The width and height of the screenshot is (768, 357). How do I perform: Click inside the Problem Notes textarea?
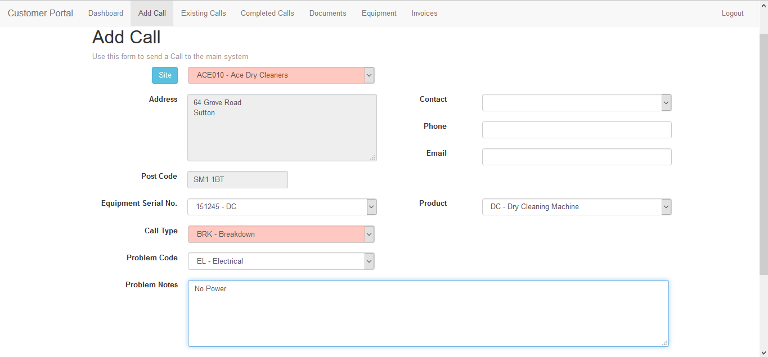pyautogui.click(x=428, y=313)
